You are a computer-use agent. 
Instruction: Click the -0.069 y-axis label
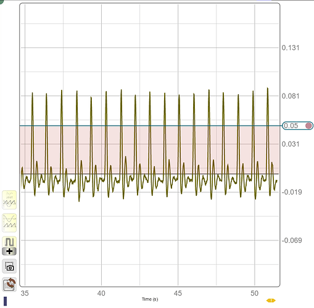pyautogui.click(x=292, y=240)
